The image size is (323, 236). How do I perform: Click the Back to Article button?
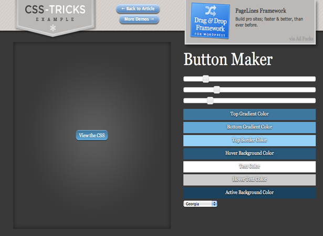(x=138, y=8)
